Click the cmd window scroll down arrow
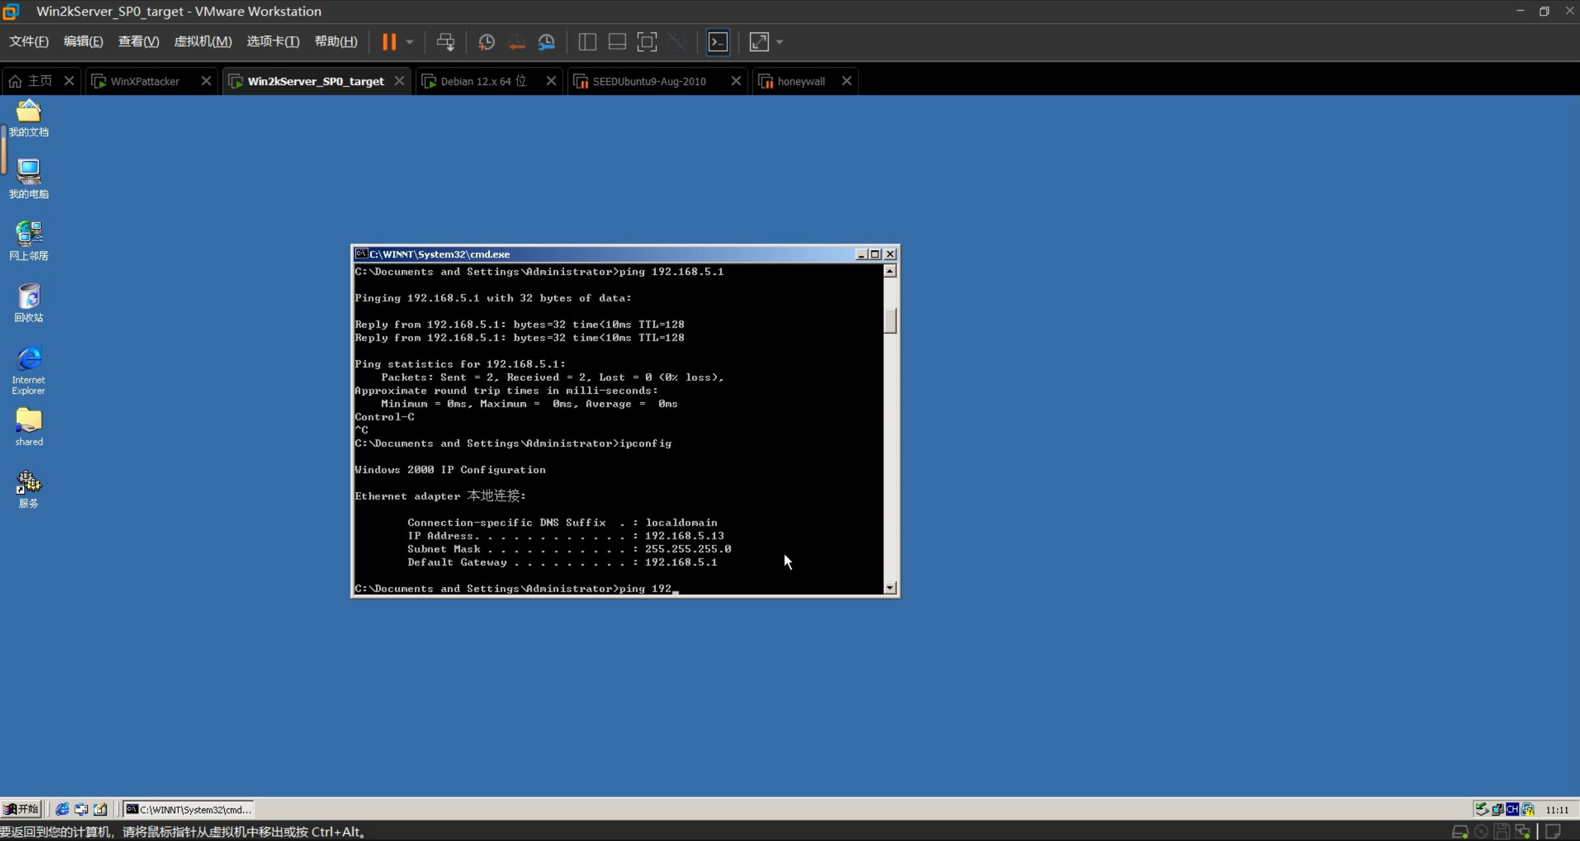1580x841 pixels. click(890, 588)
